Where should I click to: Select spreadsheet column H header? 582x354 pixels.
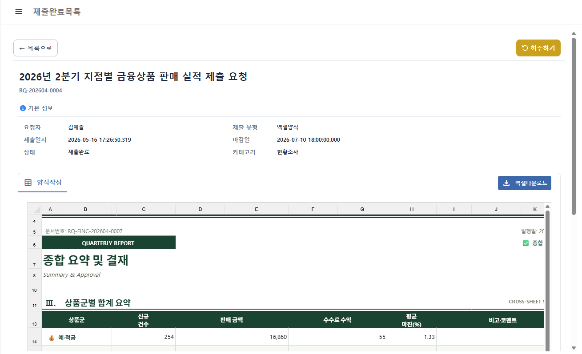[412, 209]
